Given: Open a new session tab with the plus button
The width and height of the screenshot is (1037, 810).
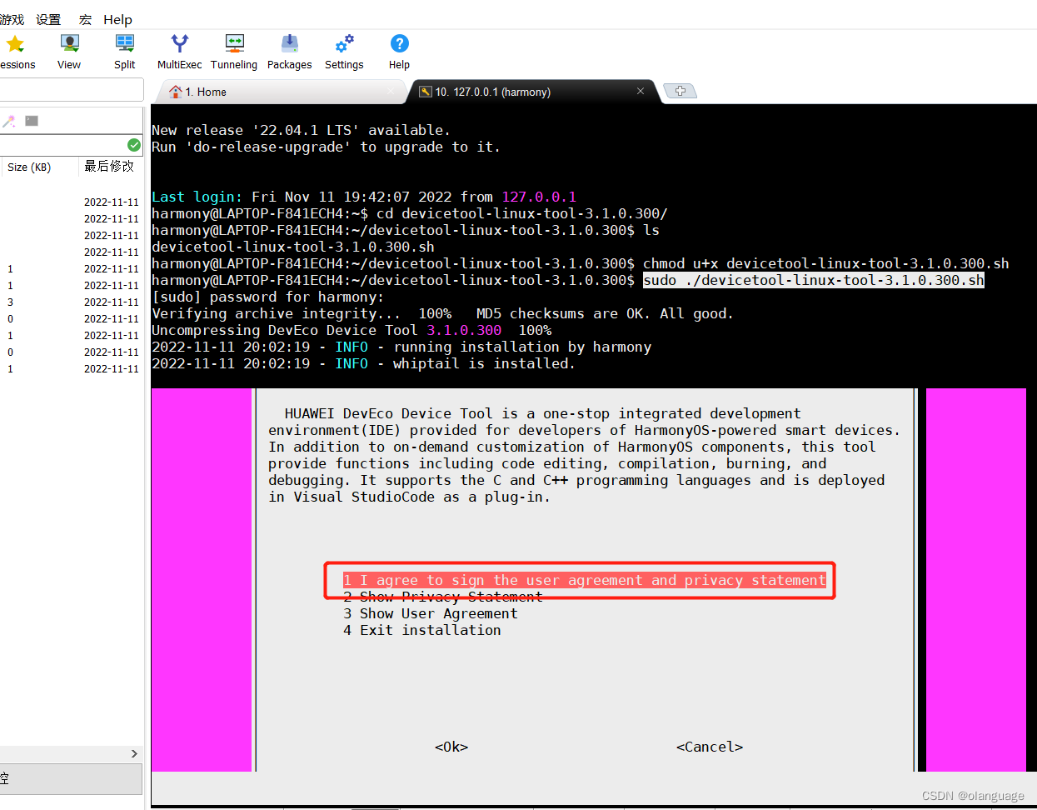Looking at the screenshot, I should point(681,90).
